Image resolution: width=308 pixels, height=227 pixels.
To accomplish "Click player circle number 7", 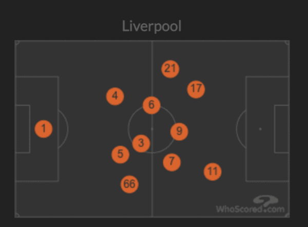I will point(172,162).
